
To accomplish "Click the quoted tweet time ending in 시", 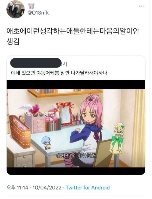I will pyautogui.click(x=64, y=64).
